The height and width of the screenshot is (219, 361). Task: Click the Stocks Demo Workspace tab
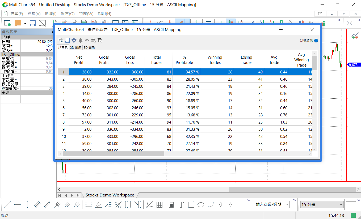pos(110,195)
